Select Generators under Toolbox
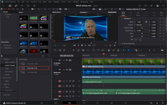 click(9, 71)
